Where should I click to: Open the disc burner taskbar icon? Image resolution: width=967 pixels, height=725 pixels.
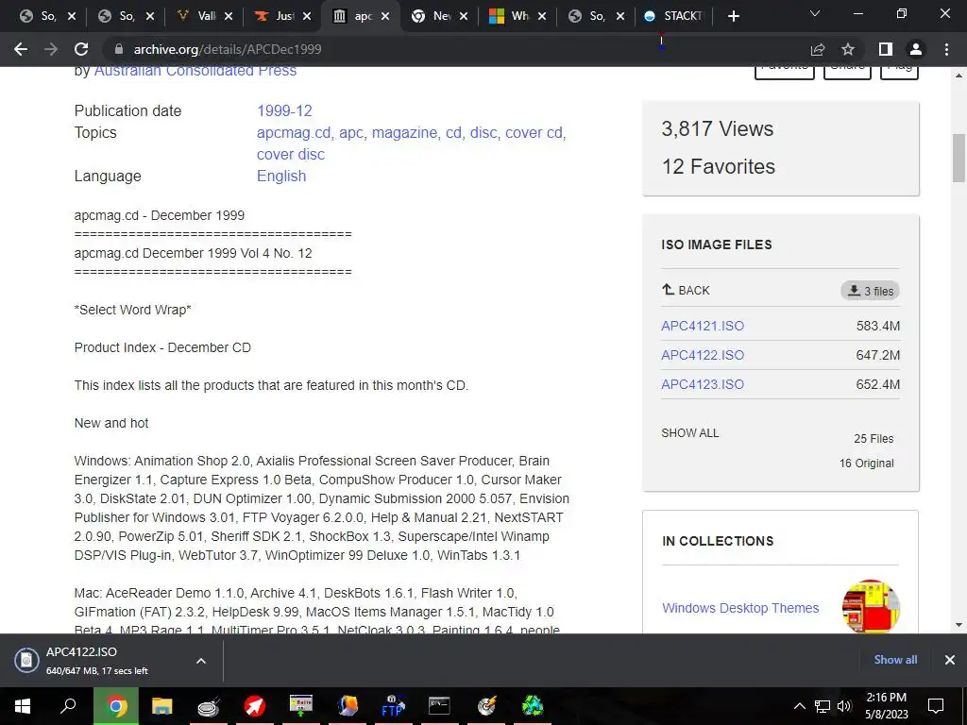(x=486, y=706)
